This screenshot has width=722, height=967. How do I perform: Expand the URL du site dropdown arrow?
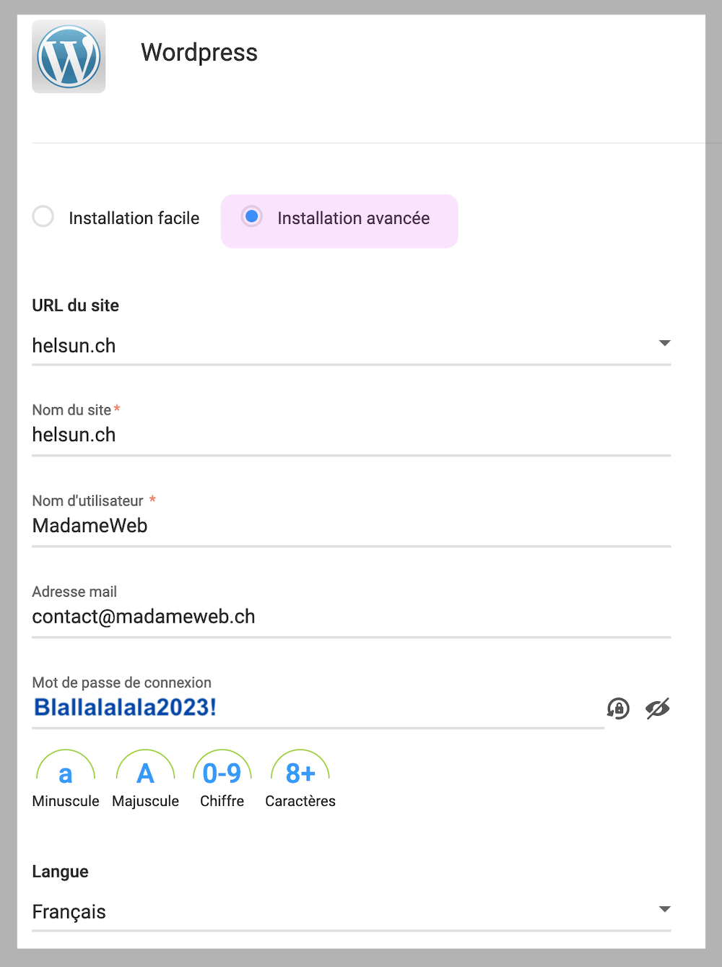point(664,343)
